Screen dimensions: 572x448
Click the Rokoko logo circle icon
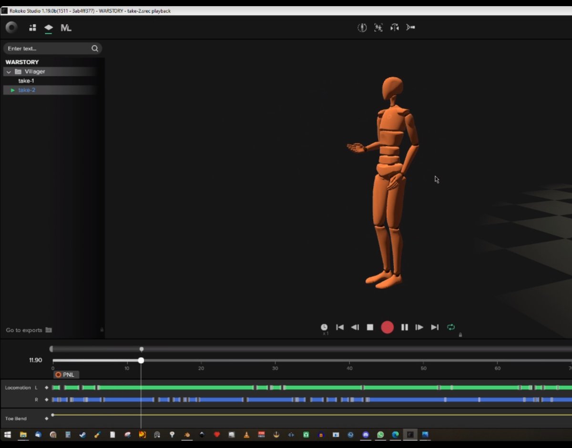11,27
